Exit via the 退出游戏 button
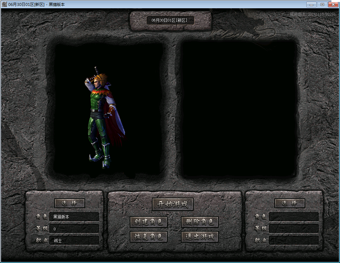Screen dimensions: 340x263 [x=200, y=237]
